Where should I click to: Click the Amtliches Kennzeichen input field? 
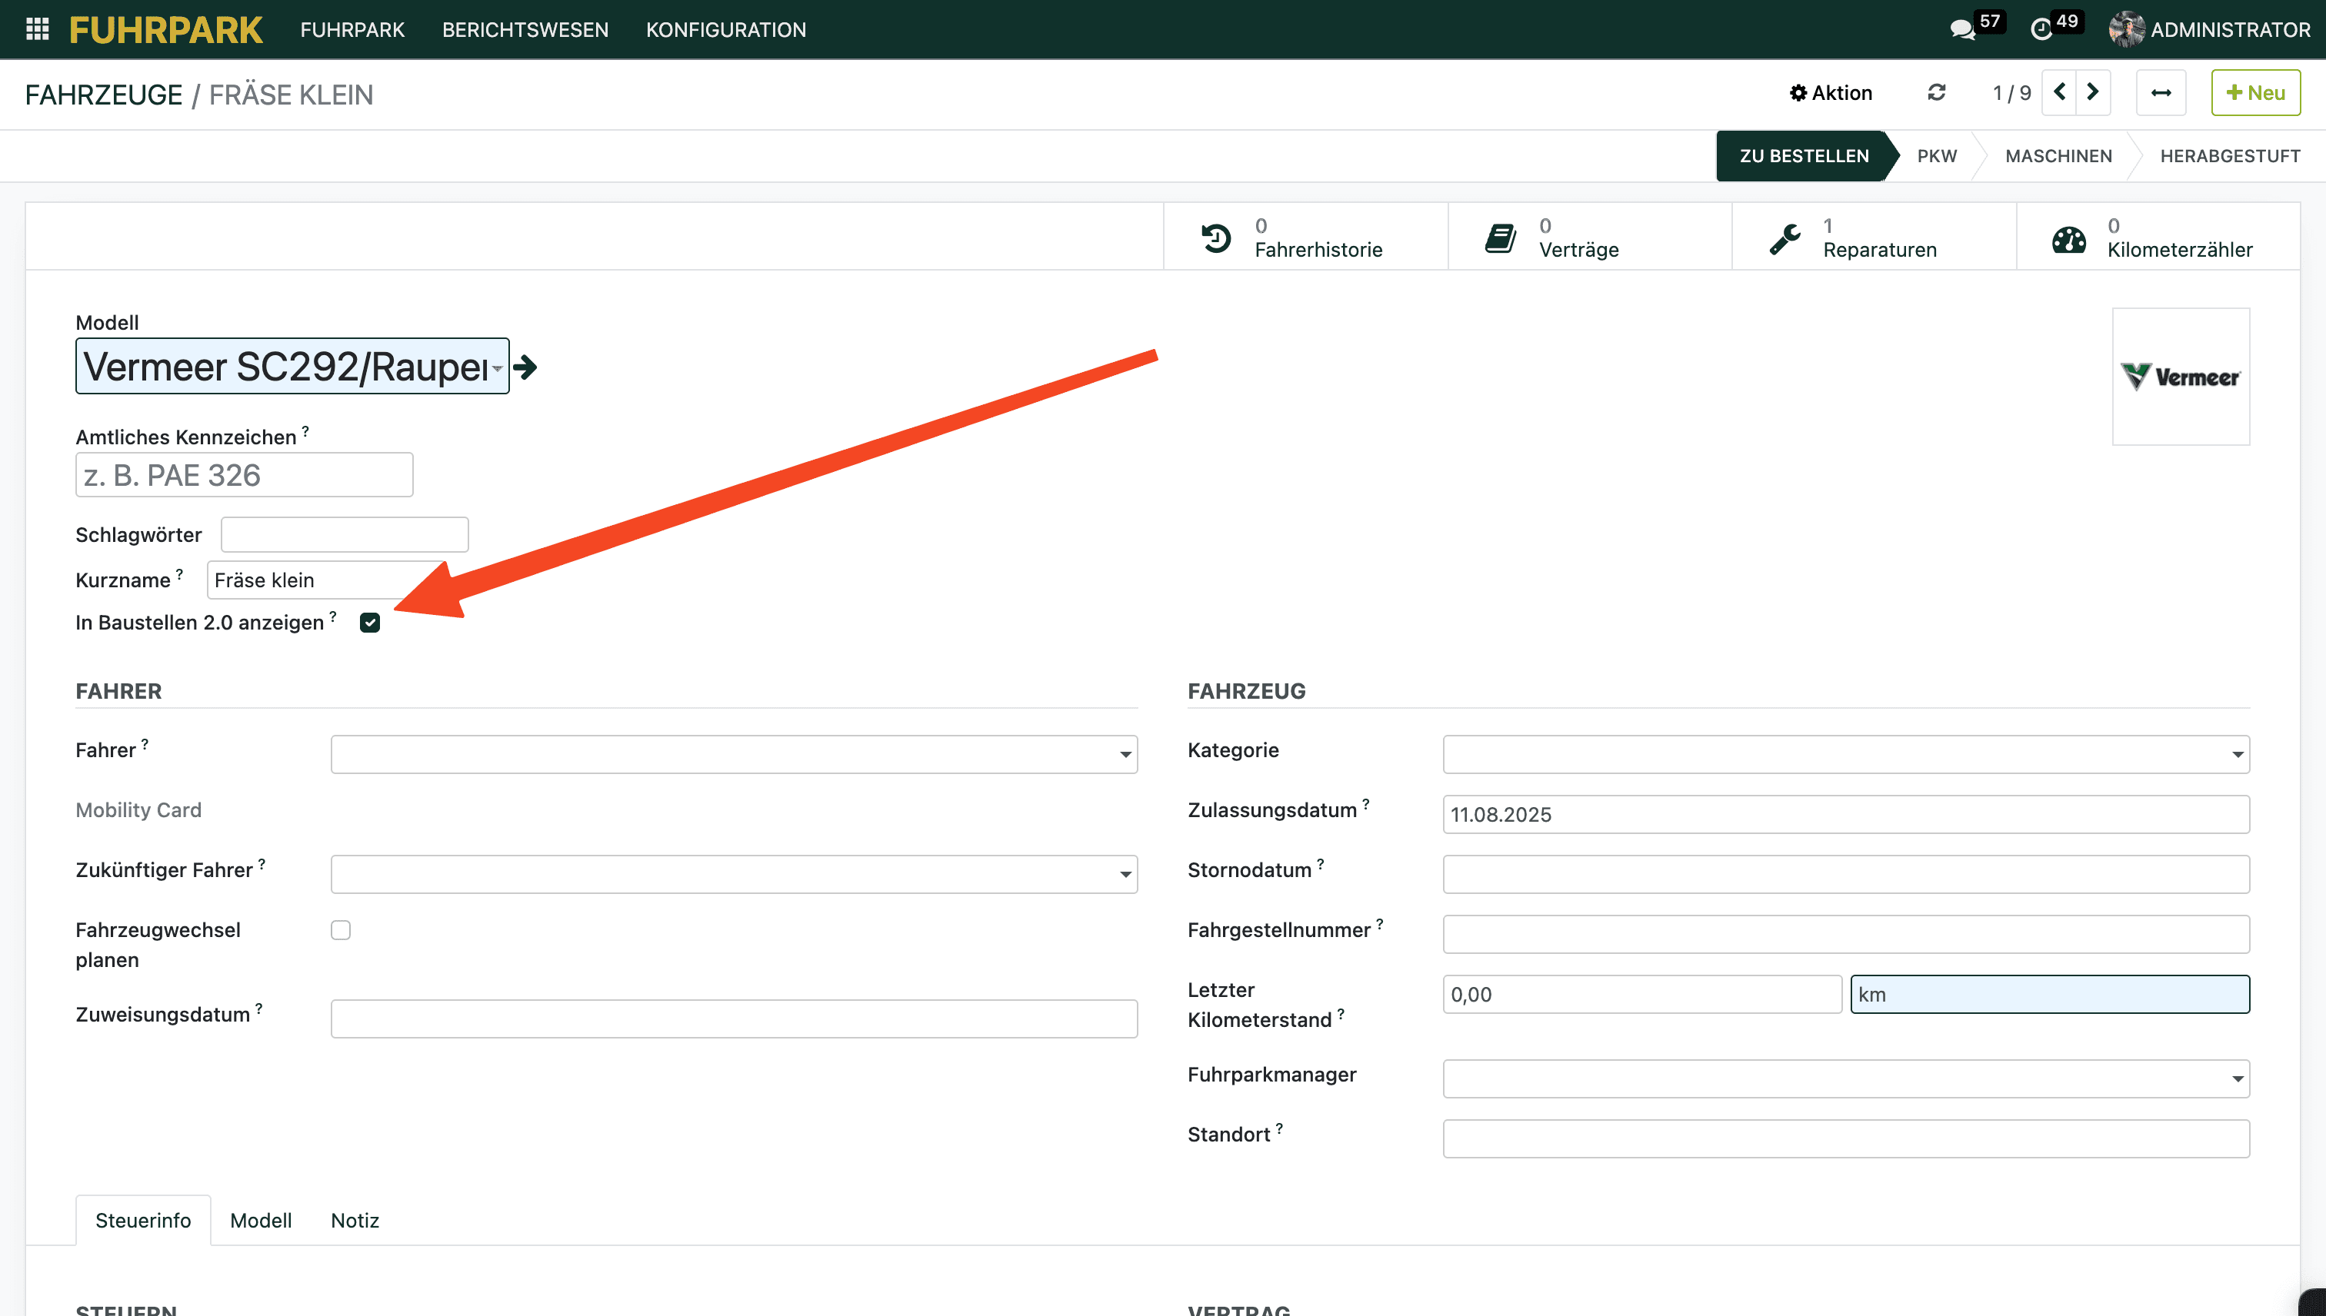tap(244, 474)
